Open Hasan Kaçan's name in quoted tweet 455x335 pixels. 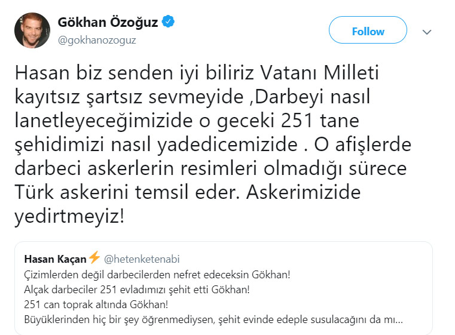coord(55,259)
